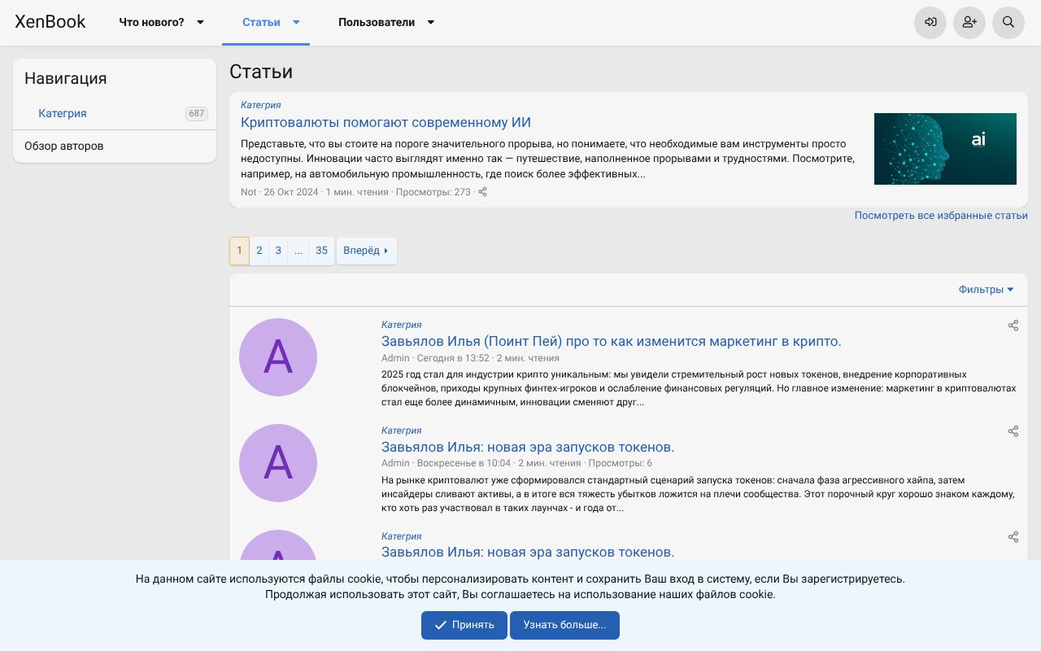
Task: Click the Узнать больше... button
Action: (x=564, y=625)
